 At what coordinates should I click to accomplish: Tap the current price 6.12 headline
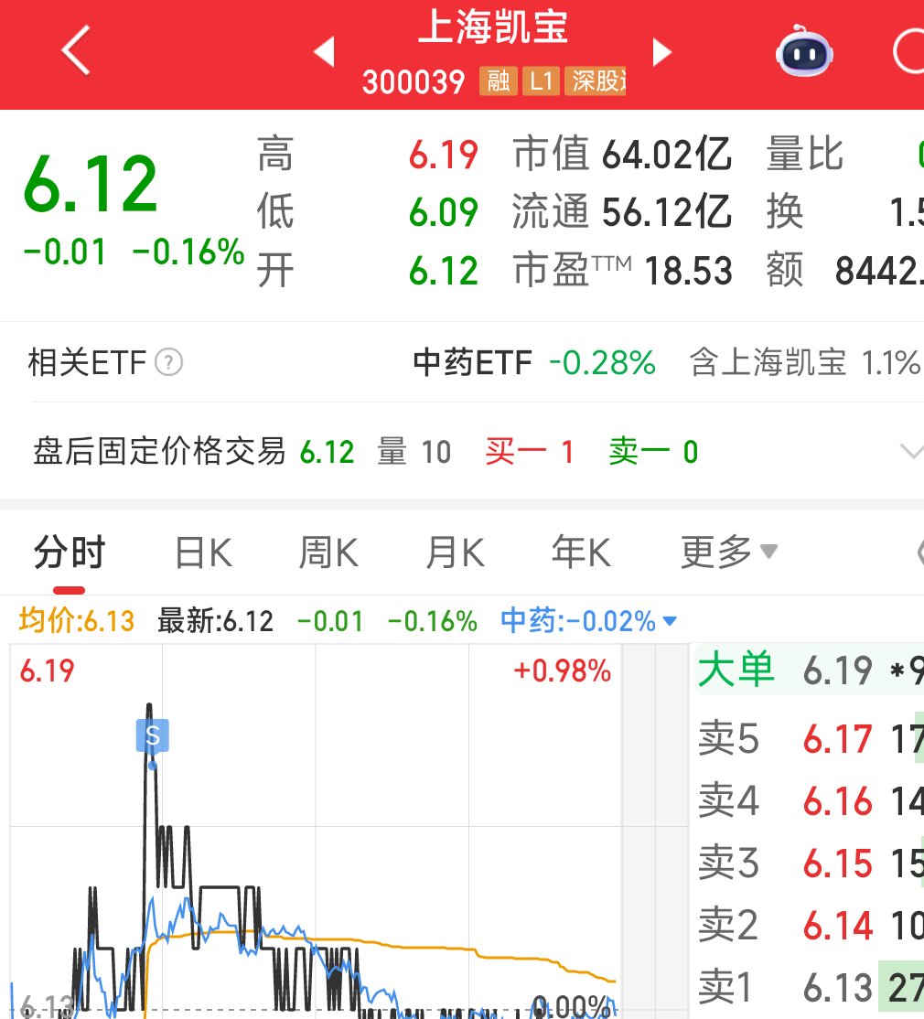[x=91, y=185]
